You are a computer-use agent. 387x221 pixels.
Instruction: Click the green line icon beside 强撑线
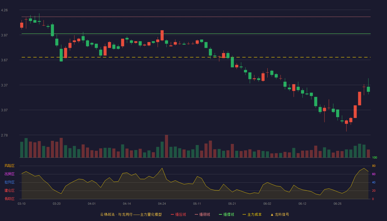coord(220,214)
